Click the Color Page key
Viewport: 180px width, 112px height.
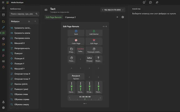(76, 41)
